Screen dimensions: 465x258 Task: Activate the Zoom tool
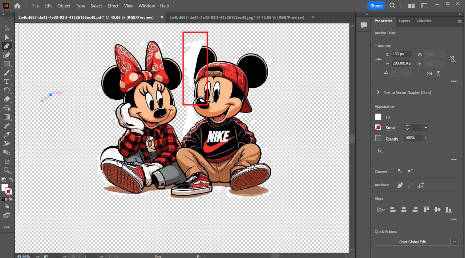[x=7, y=170]
